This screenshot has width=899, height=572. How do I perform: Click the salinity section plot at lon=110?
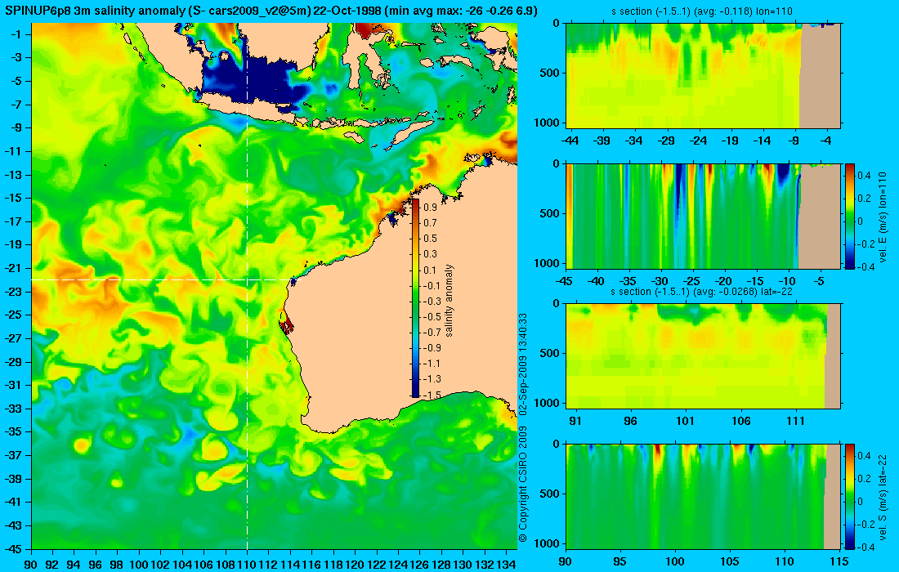(703, 76)
